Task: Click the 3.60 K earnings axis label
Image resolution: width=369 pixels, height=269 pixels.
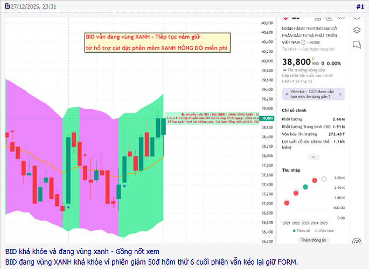Action: click(x=339, y=178)
